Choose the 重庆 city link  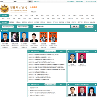coord(37,16)
